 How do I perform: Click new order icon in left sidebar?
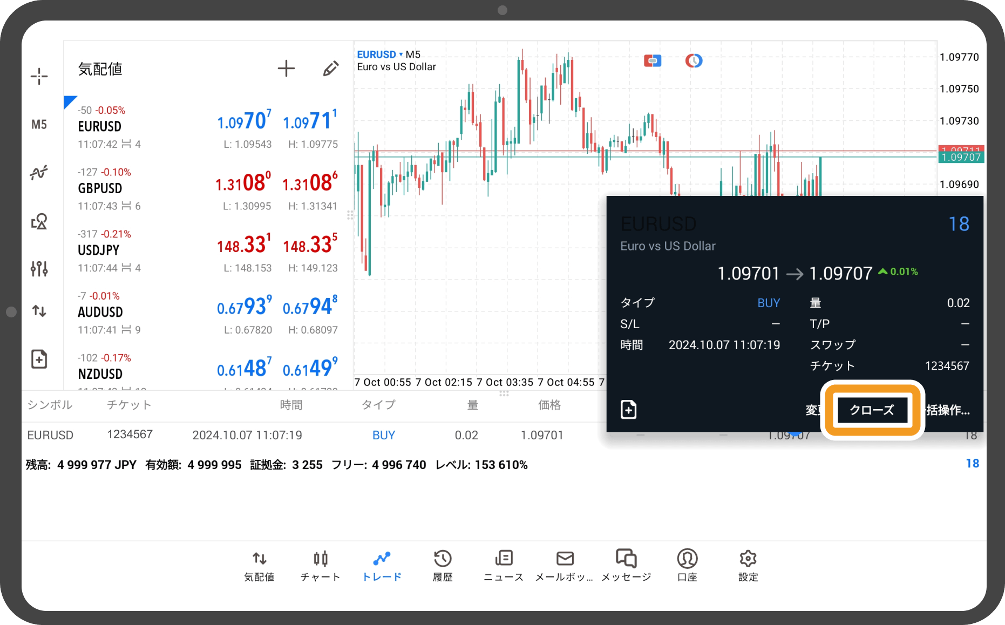point(39,359)
